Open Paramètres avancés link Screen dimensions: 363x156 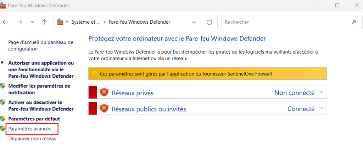point(30,129)
